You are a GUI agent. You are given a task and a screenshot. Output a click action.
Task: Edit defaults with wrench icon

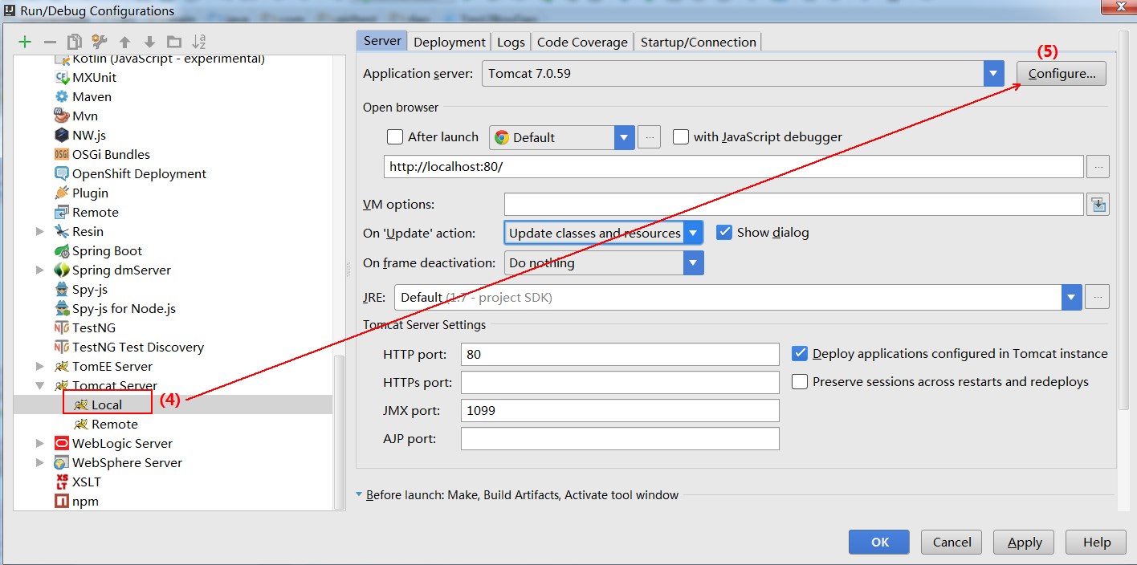[100, 42]
